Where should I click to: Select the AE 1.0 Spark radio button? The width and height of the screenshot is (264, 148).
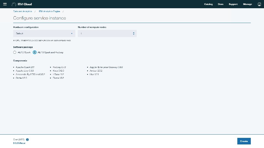[x=15, y=52]
